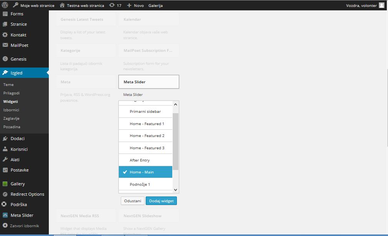Choose Podnožje 1 widget area

145,184
